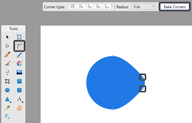Select the View hand tool
Image resolution: width=192 pixels, height=123 pixels.
coord(19,108)
